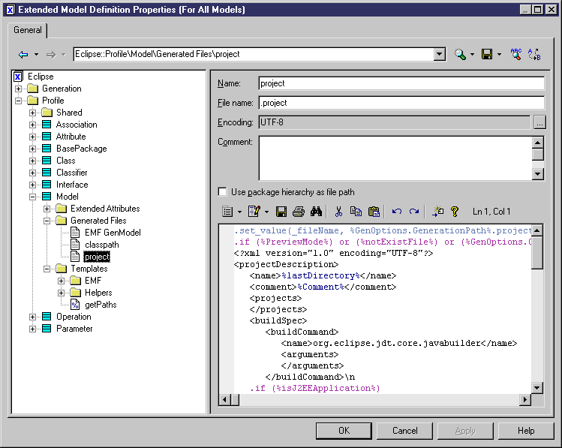Click in the Name input field
Screen dimensions: 562x448
point(401,83)
